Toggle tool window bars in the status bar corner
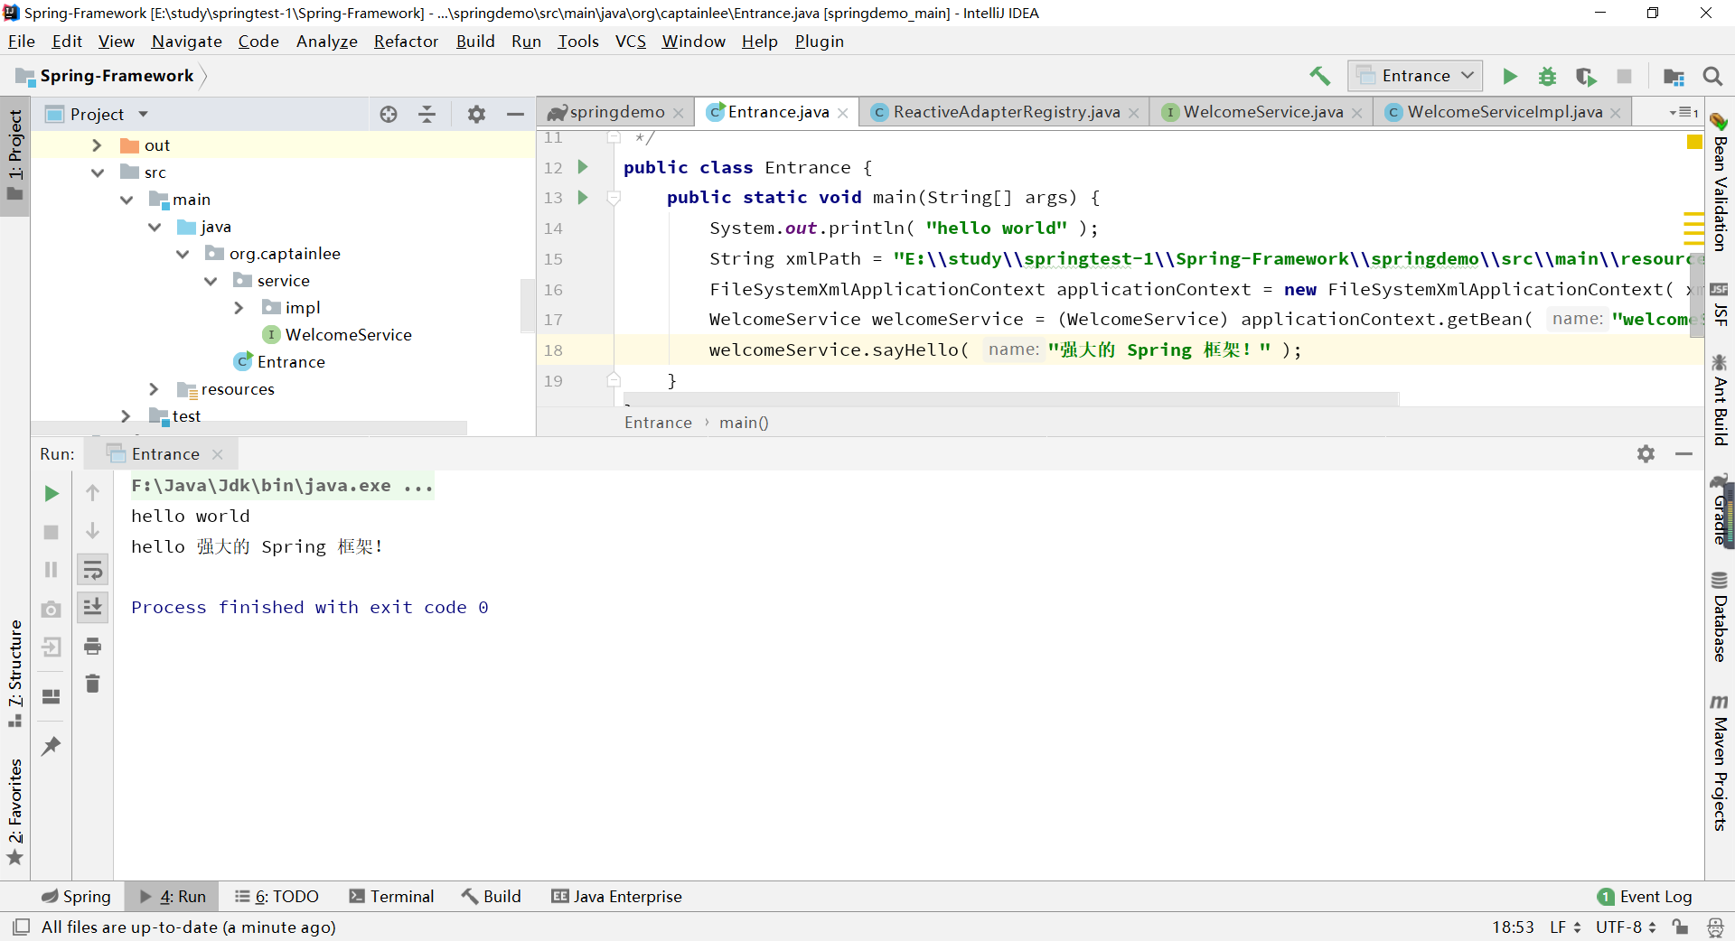 point(21,927)
